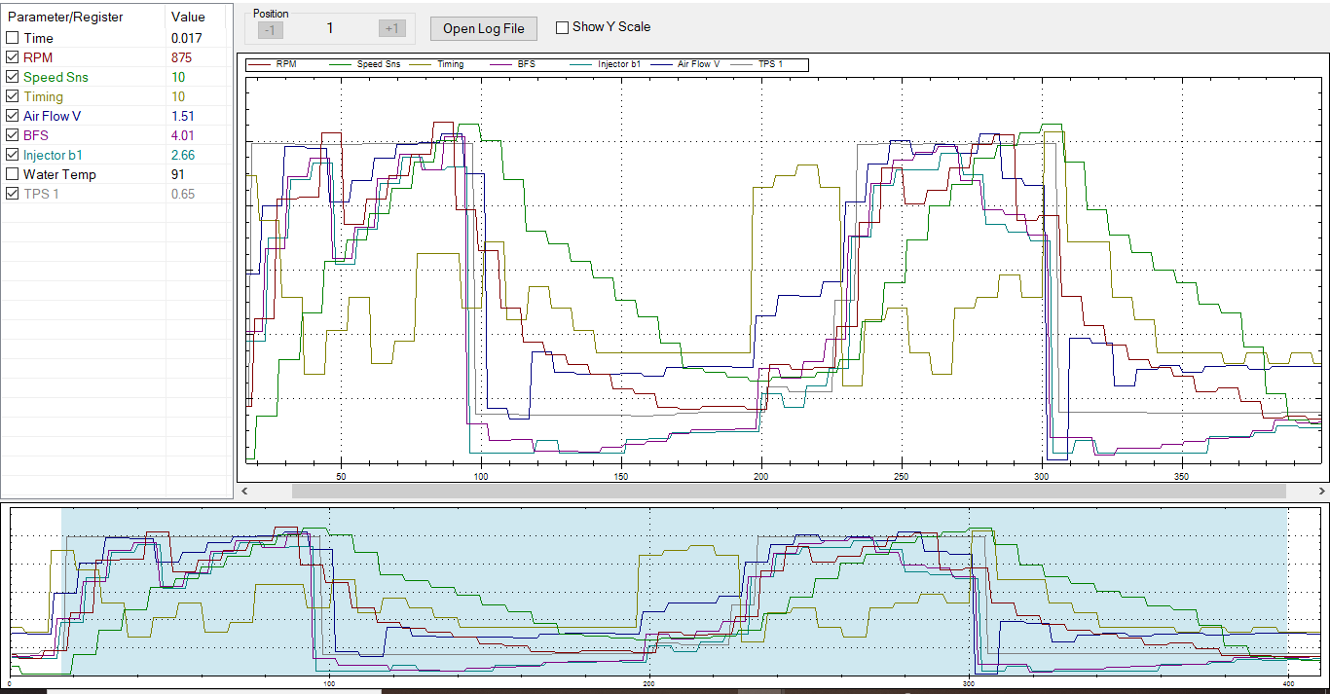Enable the Show Y Scale checkbox
This screenshot has width=1330, height=694.
[x=563, y=27]
